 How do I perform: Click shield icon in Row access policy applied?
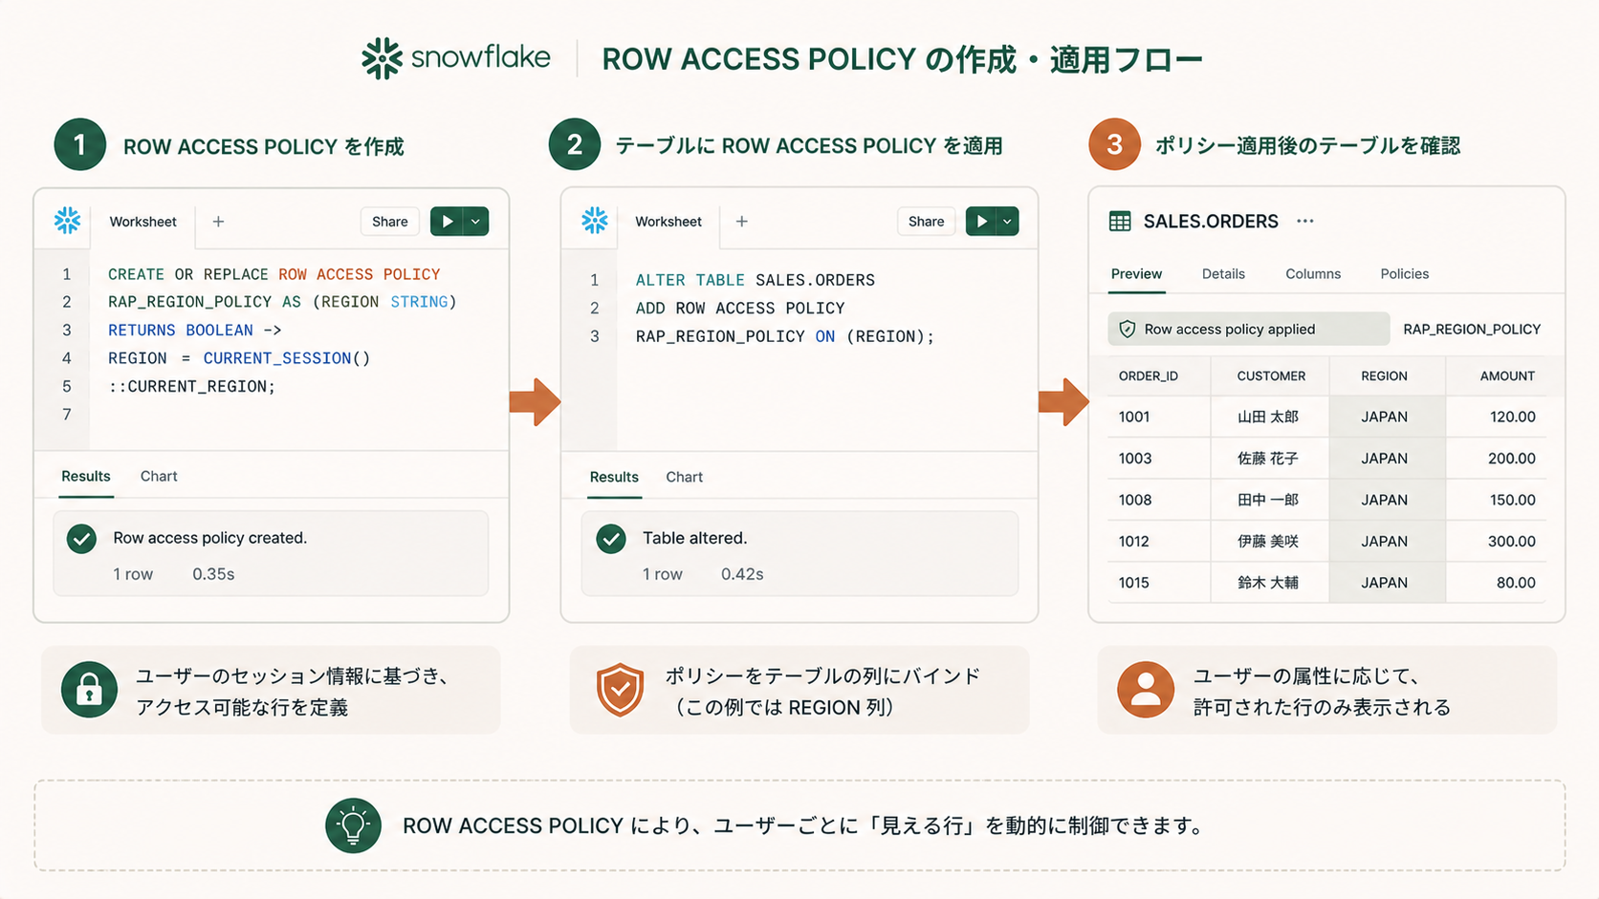click(1128, 329)
